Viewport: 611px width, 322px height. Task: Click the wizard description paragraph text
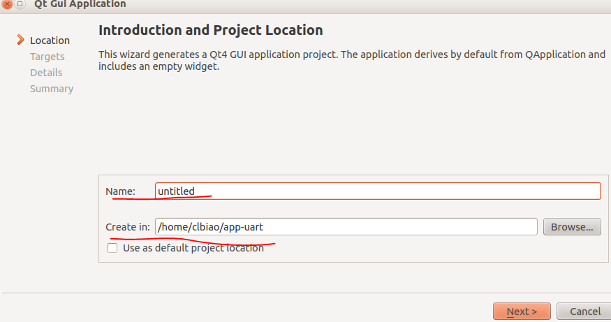(x=352, y=60)
